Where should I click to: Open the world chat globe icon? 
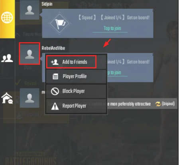pyautogui.click(x=7, y=17)
